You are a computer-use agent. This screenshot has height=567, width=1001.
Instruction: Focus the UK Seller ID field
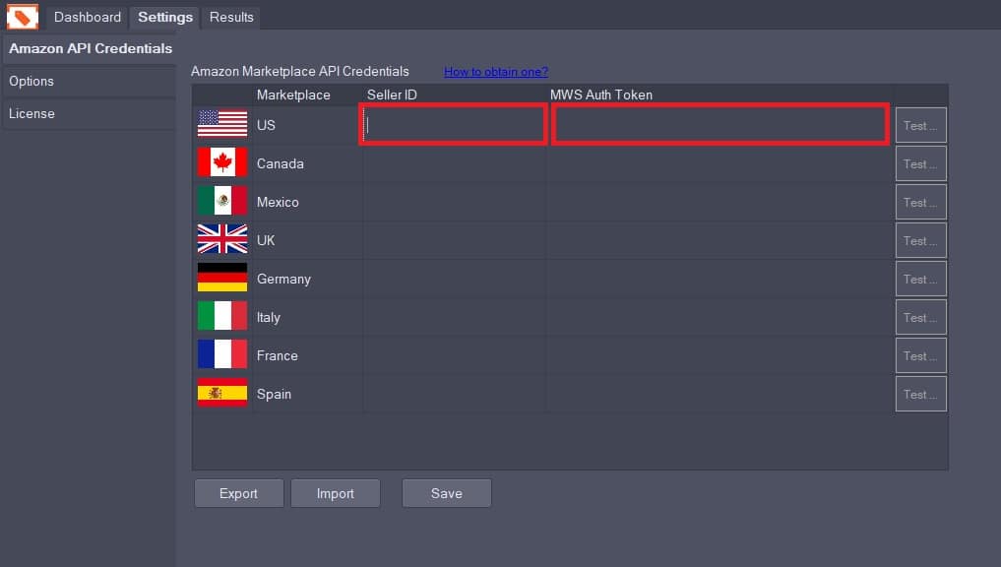coord(455,240)
